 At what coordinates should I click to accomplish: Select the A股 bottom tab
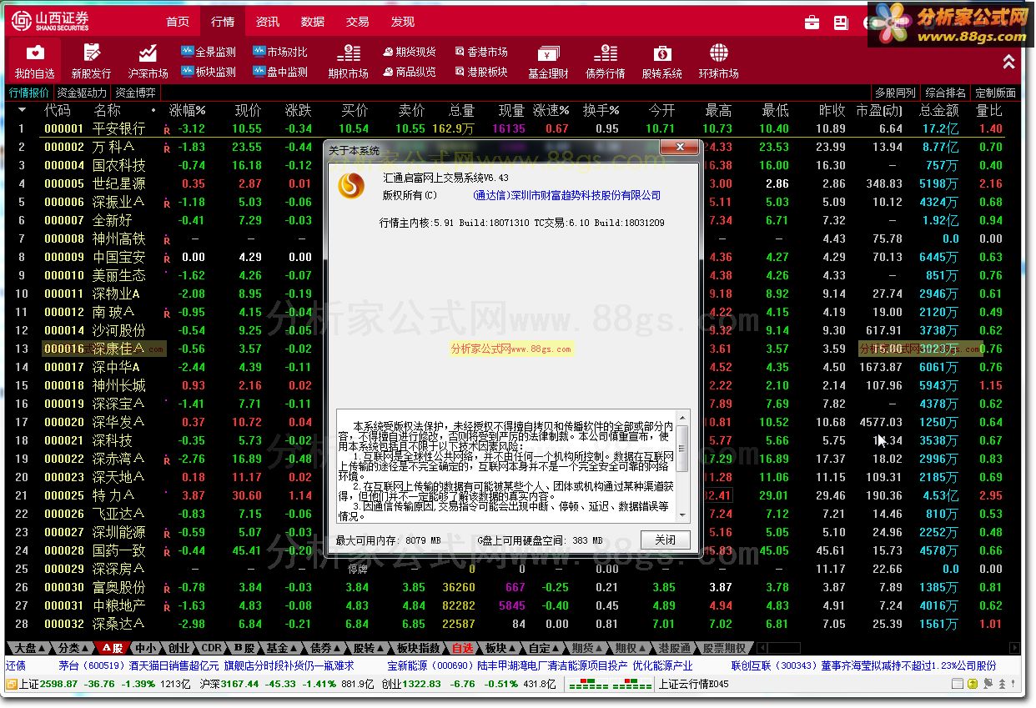click(x=112, y=648)
